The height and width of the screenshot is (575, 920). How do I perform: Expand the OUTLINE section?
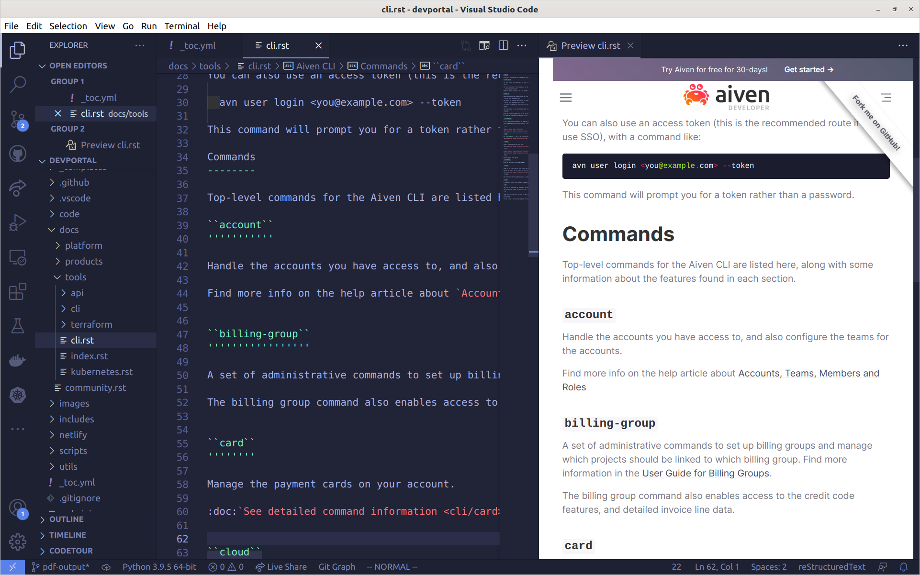[66, 519]
